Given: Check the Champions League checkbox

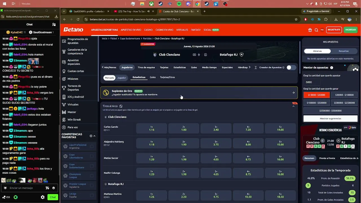Looking at the screenshot, I should pos(92,176).
